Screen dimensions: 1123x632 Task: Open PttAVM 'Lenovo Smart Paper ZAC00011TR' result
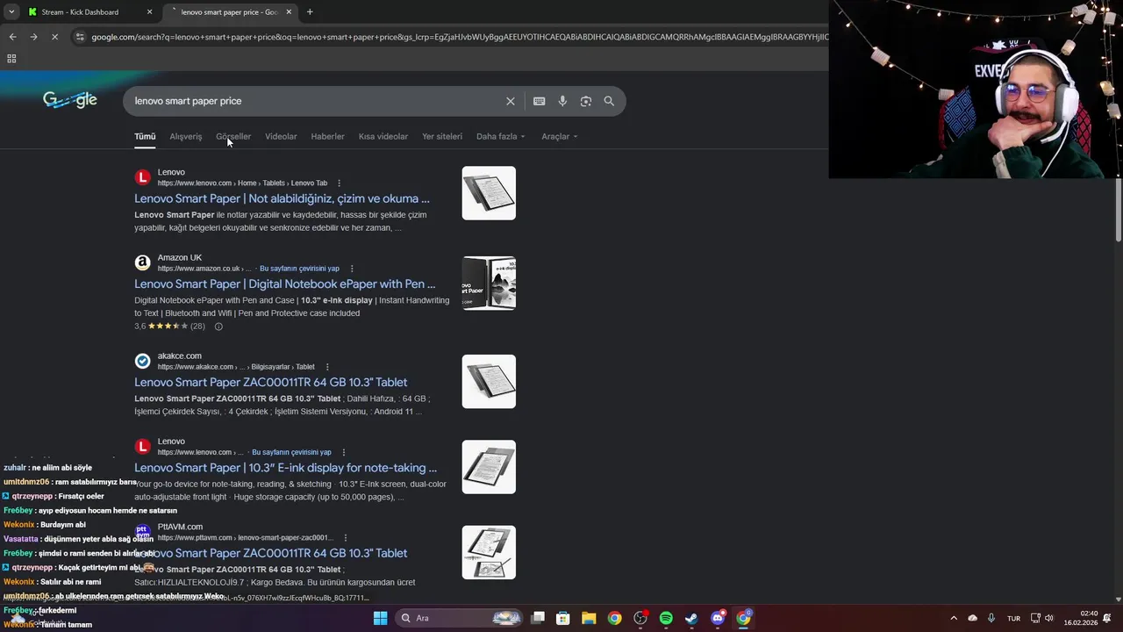(270, 553)
